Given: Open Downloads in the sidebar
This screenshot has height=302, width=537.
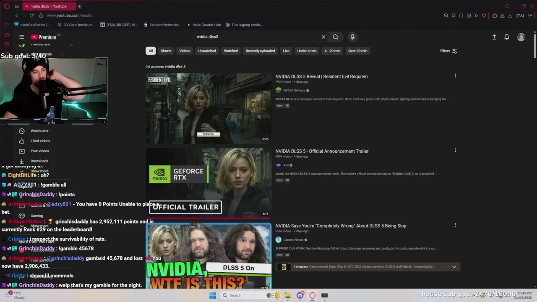Looking at the screenshot, I should click(x=39, y=161).
